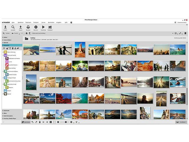Click the Brennen disc icon

pos(36,27)
